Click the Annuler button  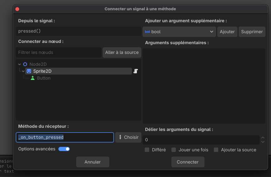click(x=93, y=162)
